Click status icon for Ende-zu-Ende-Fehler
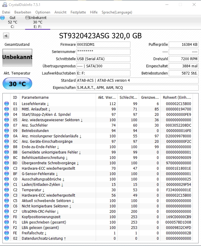Image resolution: width=201 pixels, height=246 pixels. coord(7,147)
